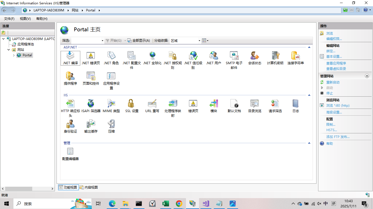The width and height of the screenshot is (373, 209).
Task: Open Google Chrome from the taskbar
Action: point(179,204)
